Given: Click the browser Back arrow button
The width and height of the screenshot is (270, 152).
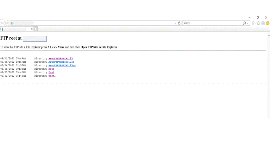Looking at the screenshot, I should (x=2, y=23).
